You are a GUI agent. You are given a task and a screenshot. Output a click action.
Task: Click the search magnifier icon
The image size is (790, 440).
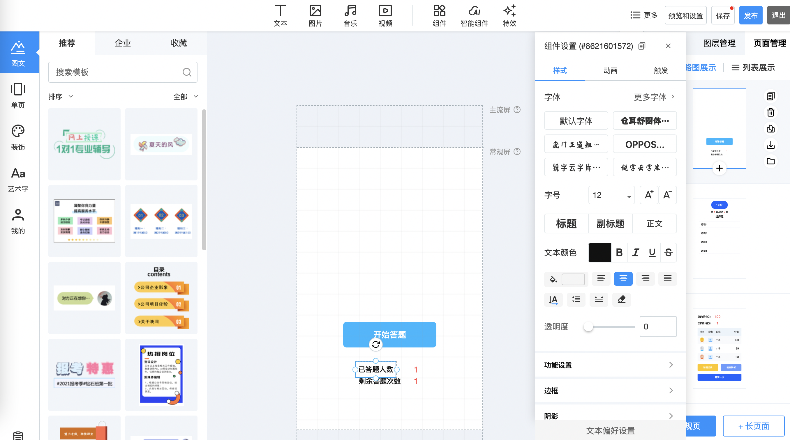pos(187,72)
